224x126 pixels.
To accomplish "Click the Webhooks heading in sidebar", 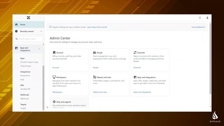I will pos(25,95).
